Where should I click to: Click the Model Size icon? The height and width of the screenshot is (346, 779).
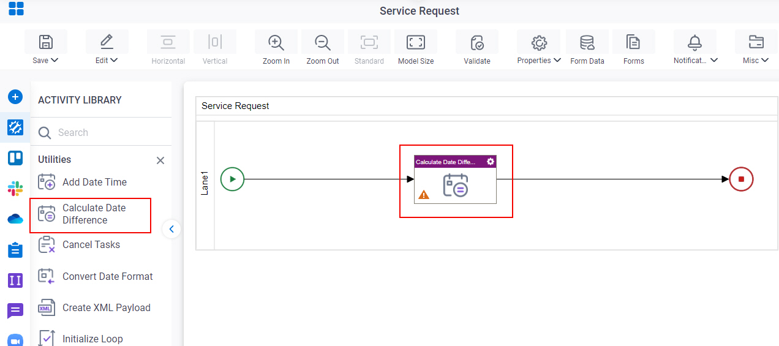pos(416,42)
